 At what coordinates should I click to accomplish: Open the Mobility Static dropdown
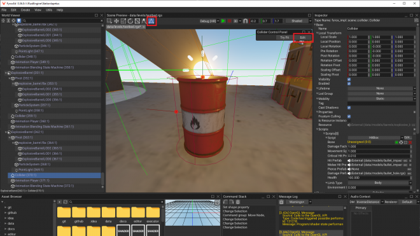point(381,99)
